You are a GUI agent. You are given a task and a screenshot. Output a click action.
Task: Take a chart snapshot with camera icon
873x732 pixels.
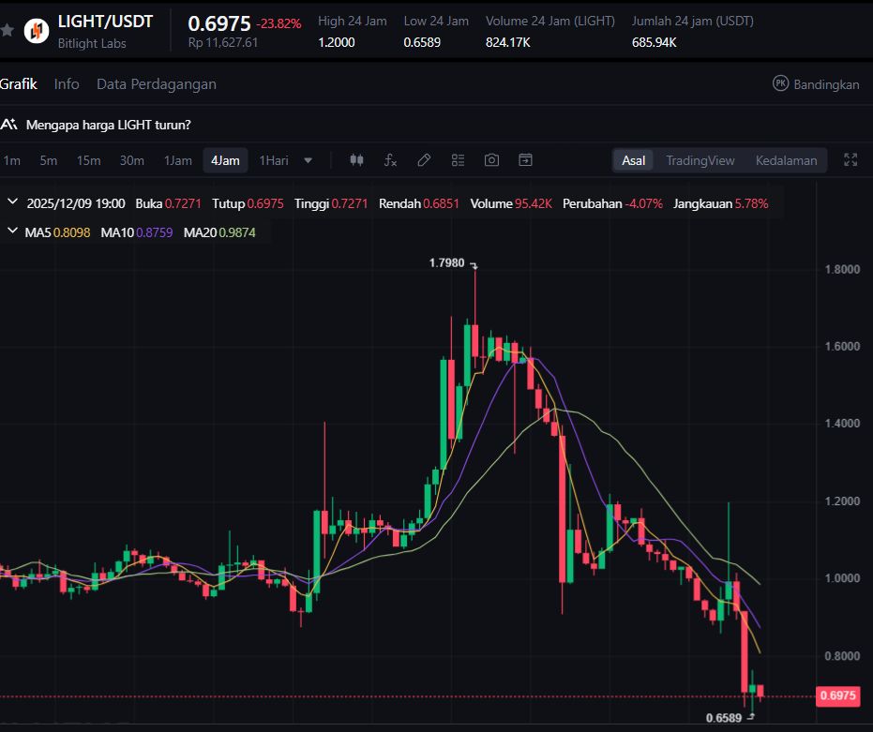tap(491, 160)
